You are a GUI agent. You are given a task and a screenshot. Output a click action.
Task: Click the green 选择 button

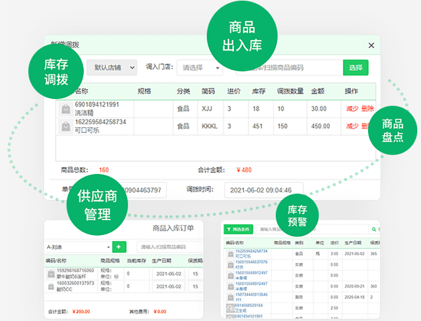click(x=355, y=68)
